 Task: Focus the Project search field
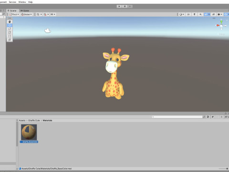177,117
